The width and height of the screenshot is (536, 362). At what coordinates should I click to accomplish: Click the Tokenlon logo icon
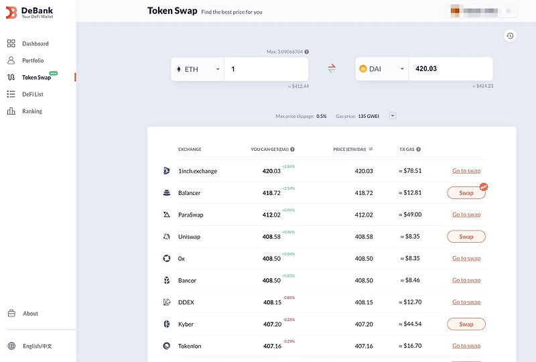click(x=166, y=346)
